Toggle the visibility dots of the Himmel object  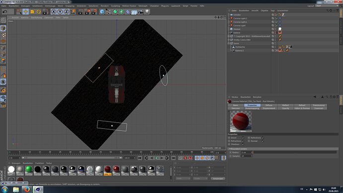tap(275, 29)
